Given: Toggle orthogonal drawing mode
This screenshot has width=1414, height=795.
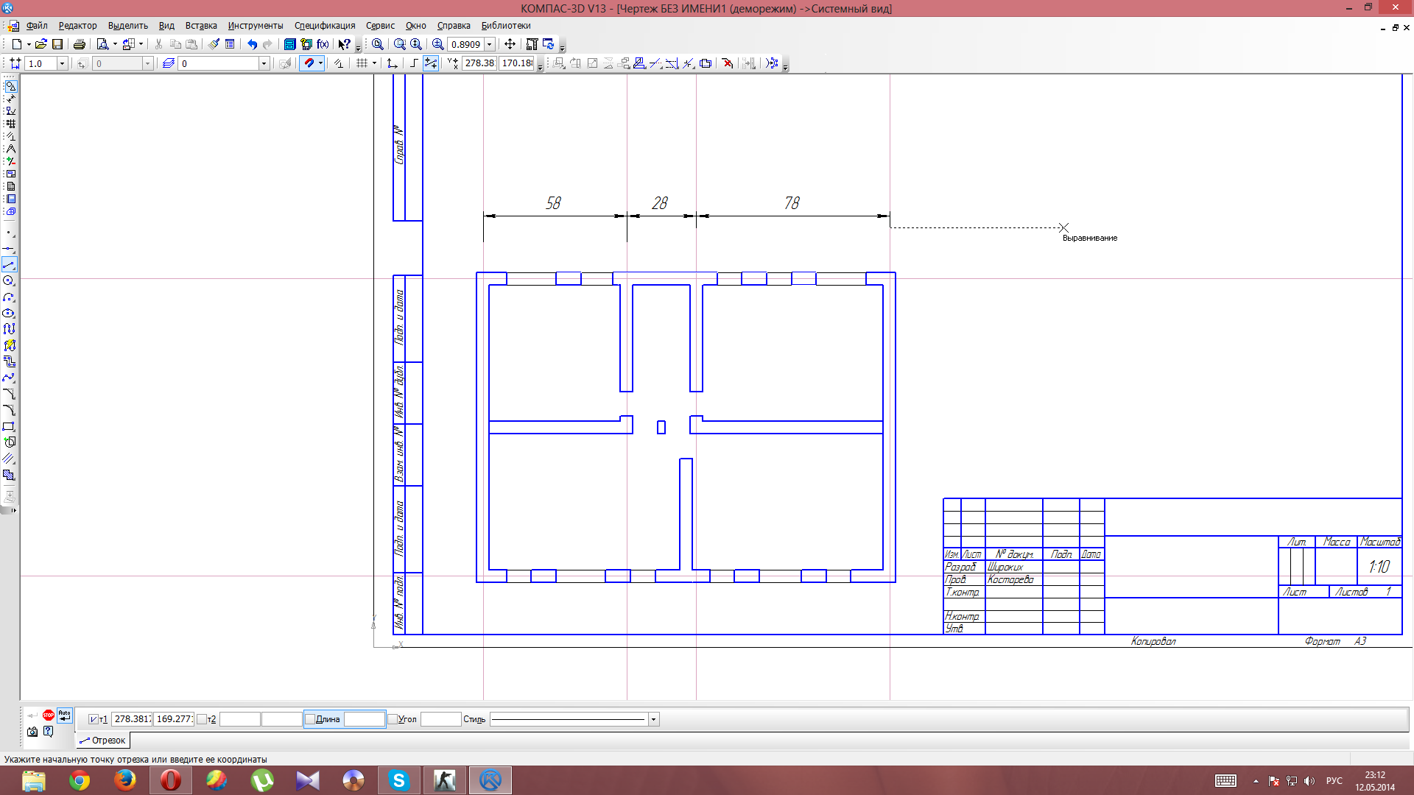Looking at the screenshot, I should (414, 63).
